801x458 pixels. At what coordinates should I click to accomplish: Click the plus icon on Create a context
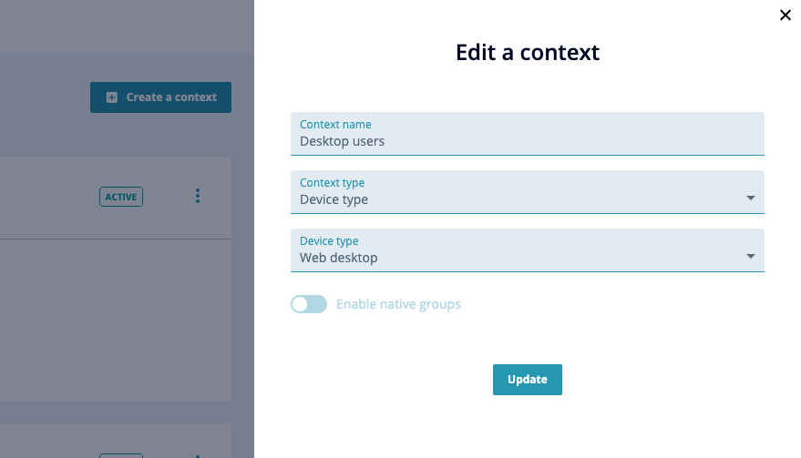click(112, 97)
